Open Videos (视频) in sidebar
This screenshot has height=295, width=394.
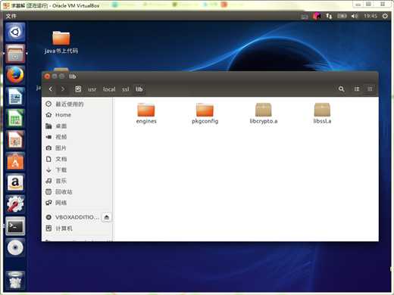[x=77, y=137]
